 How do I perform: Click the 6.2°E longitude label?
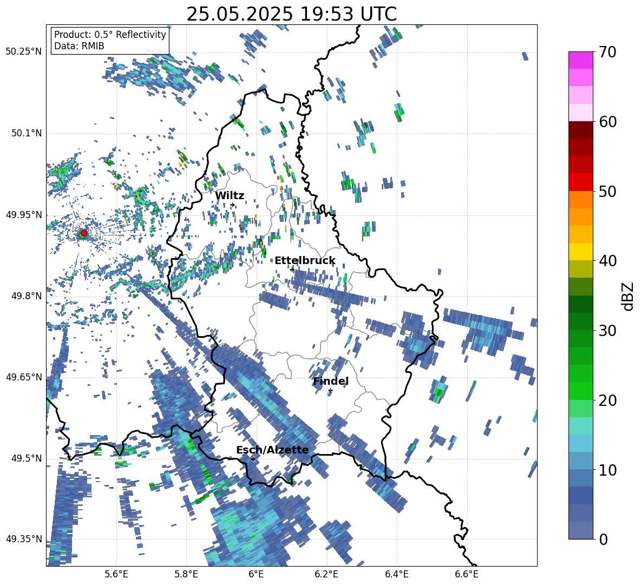[326, 575]
